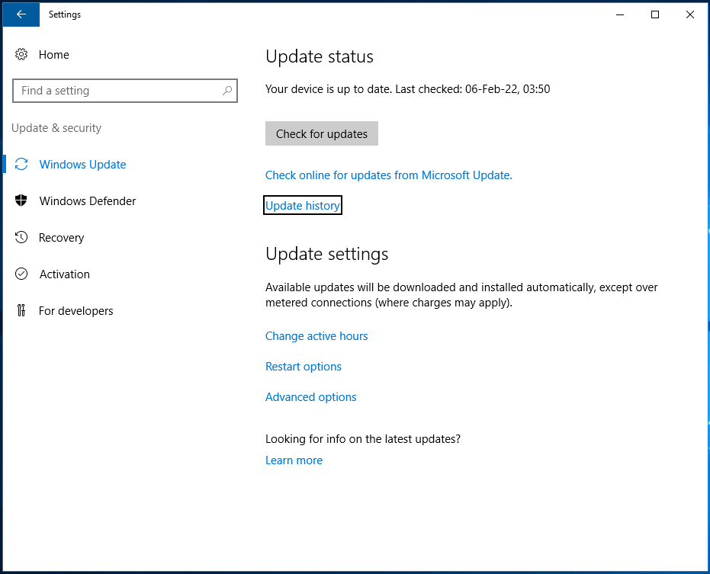Open Update history

pos(302,204)
